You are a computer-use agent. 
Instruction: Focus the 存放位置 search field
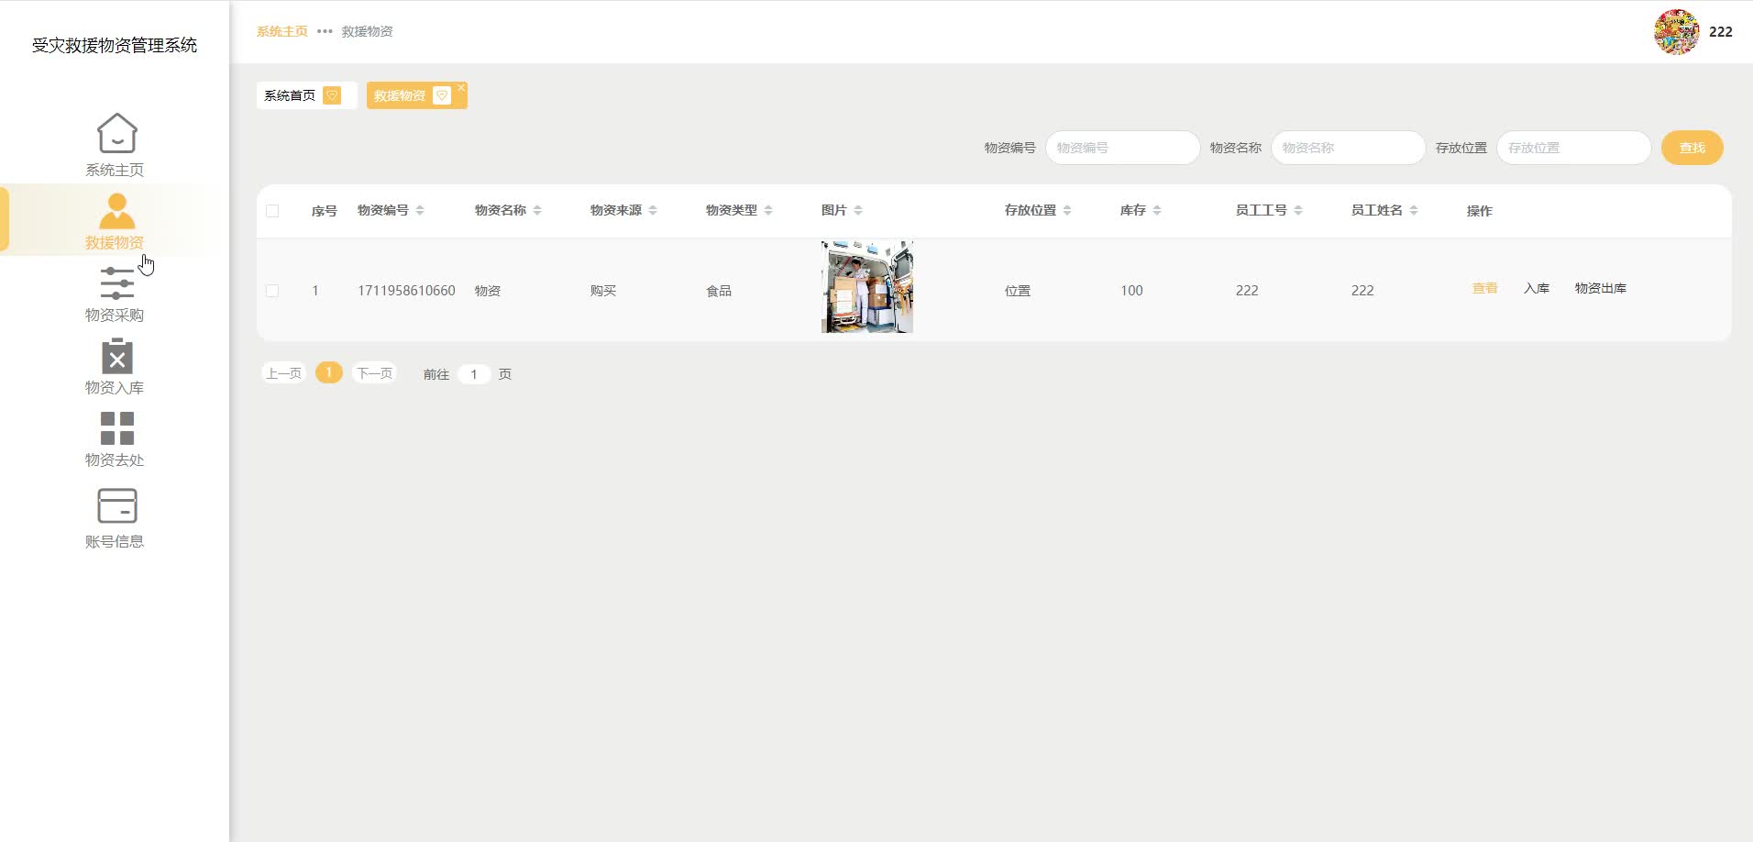coord(1573,148)
